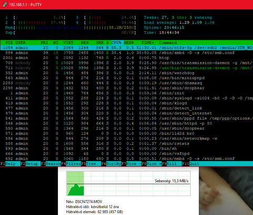Screen dimensions: 253x215
Task: Select the nmbd process row
Action: 126,159
